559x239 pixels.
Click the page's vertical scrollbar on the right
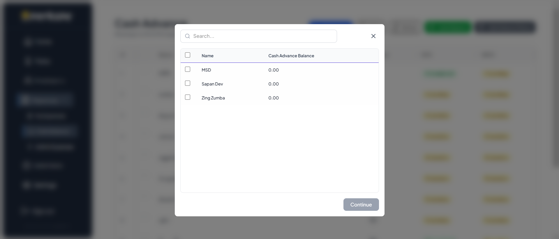click(556, 87)
